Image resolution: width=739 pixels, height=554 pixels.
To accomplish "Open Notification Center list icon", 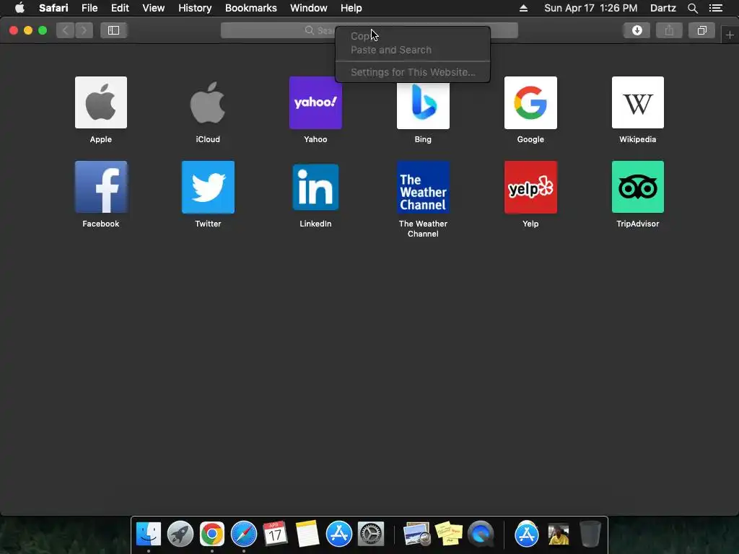I will point(715,8).
